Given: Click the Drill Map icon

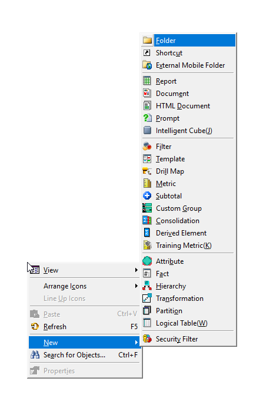Looking at the screenshot, I should 147,171.
